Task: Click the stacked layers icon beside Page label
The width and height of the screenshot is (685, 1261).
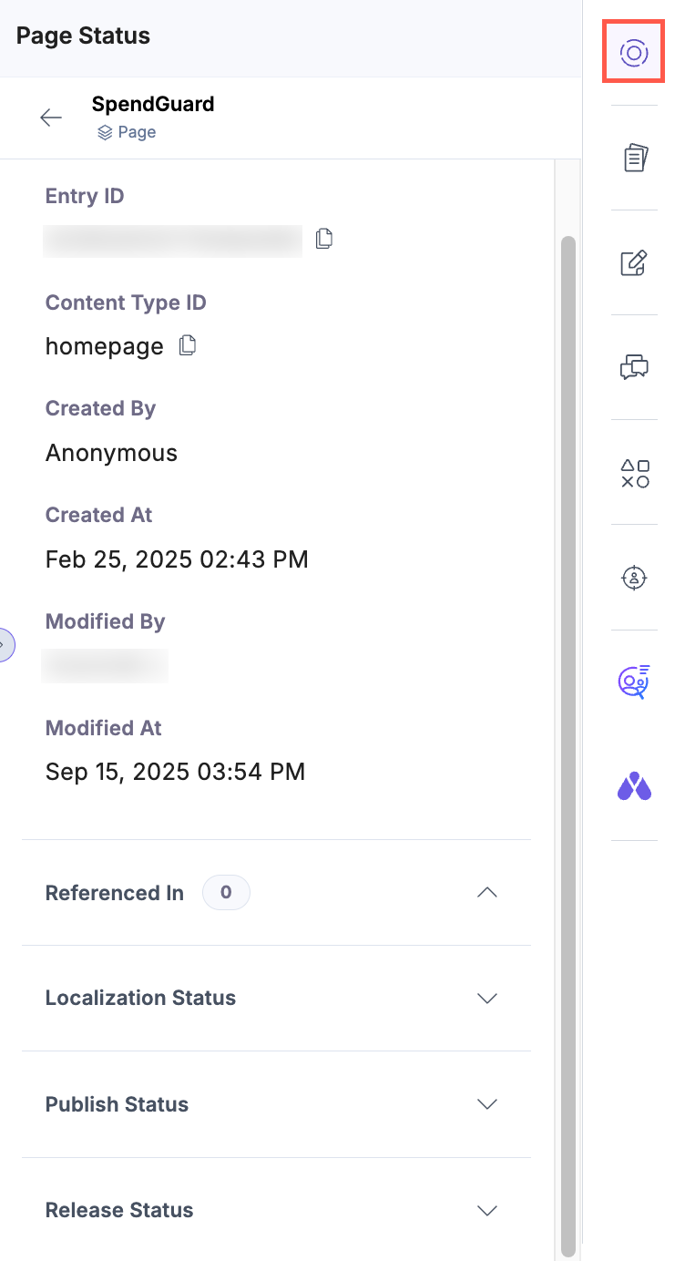Action: coord(105,132)
